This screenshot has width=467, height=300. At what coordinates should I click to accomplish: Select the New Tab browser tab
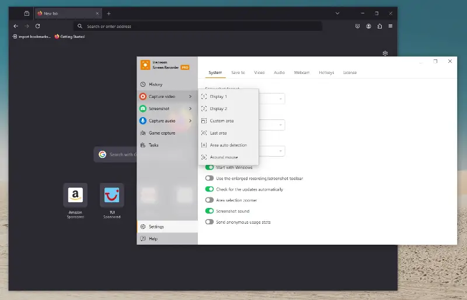(x=68, y=13)
